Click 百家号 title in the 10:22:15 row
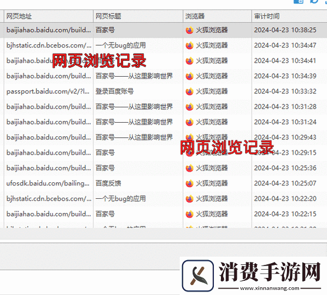 [105, 214]
